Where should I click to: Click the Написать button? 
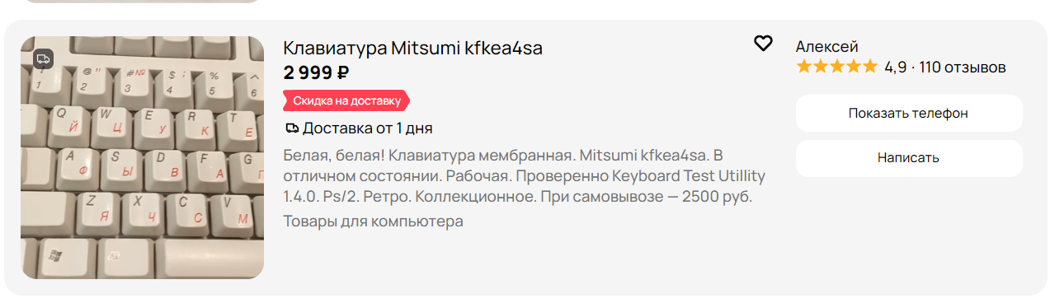(909, 158)
